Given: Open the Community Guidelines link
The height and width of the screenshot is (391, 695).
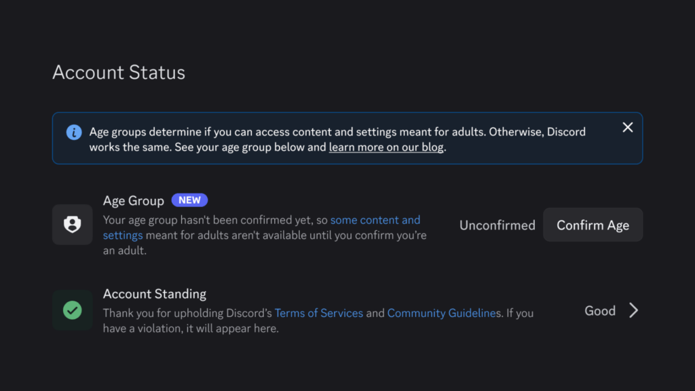Looking at the screenshot, I should pyautogui.click(x=444, y=314).
